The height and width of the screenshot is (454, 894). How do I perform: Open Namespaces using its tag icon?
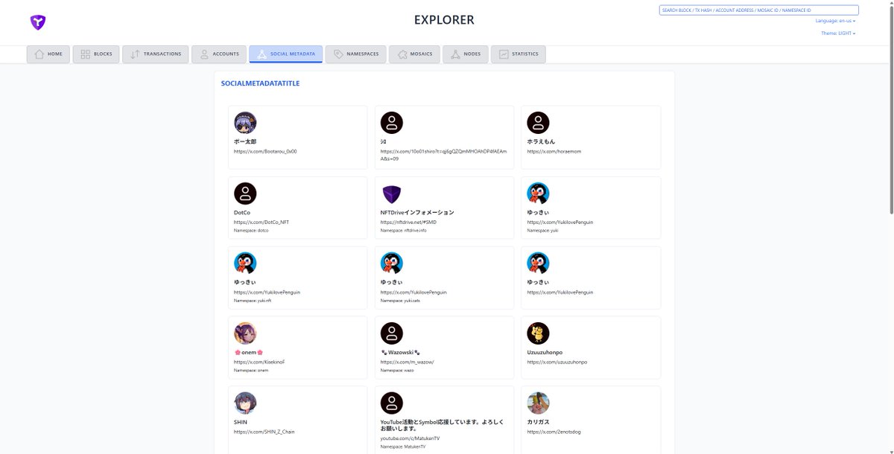338,54
